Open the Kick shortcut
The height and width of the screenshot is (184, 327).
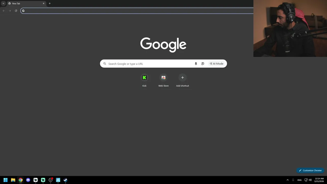(144, 80)
